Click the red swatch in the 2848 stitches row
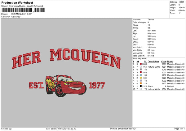Screen dimensions: 186x131 (141, 72)
